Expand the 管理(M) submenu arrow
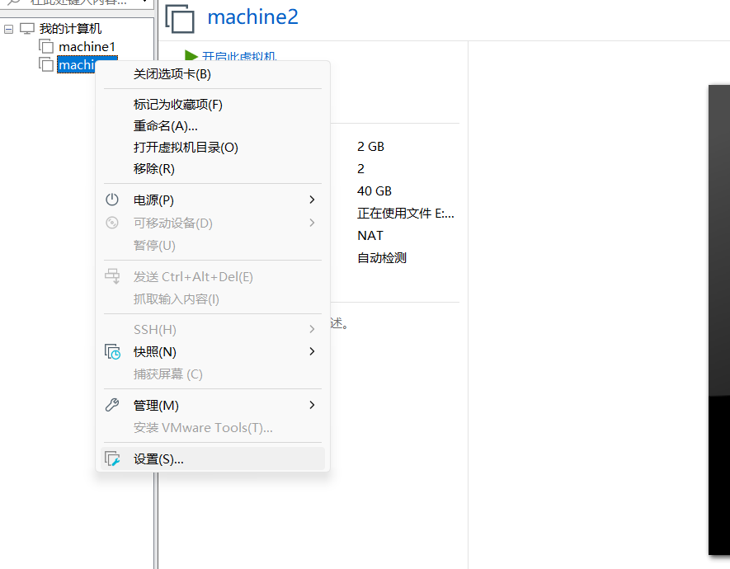The height and width of the screenshot is (569, 730). 312,405
